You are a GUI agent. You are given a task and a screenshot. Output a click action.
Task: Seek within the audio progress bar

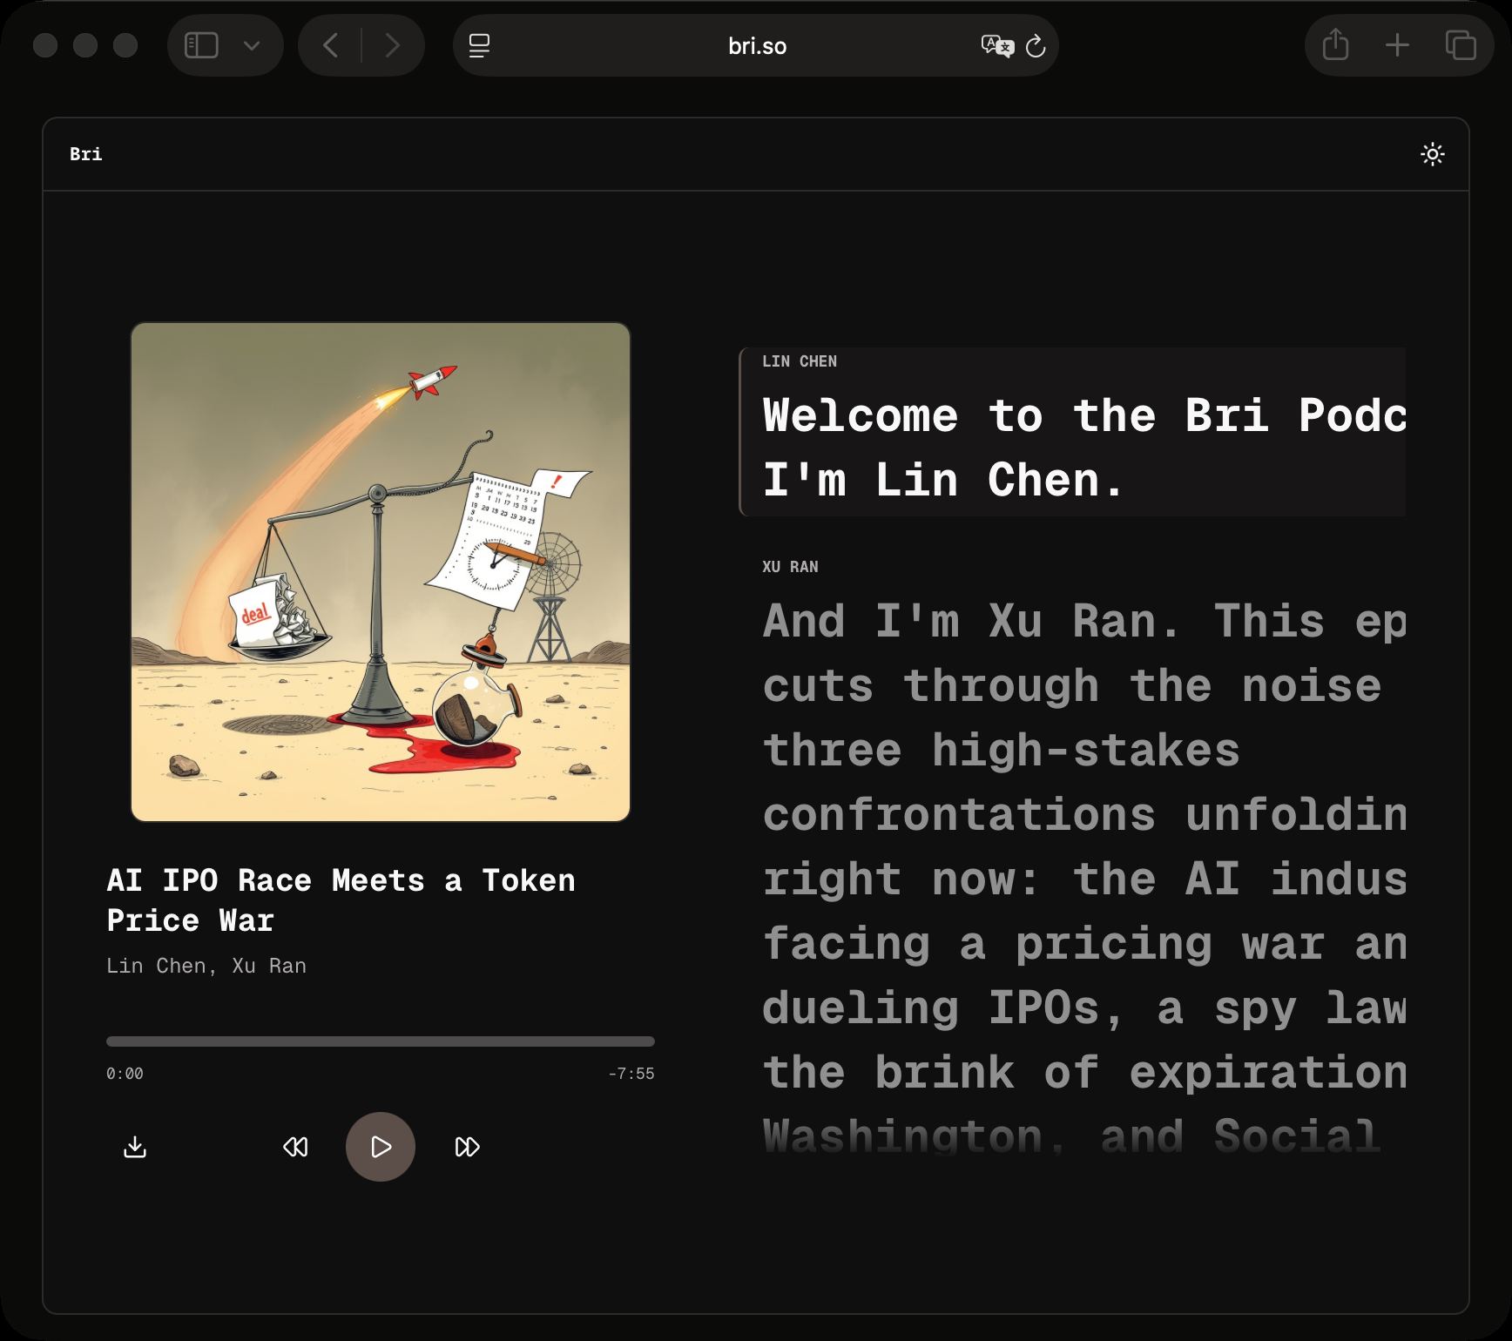pos(381,1041)
